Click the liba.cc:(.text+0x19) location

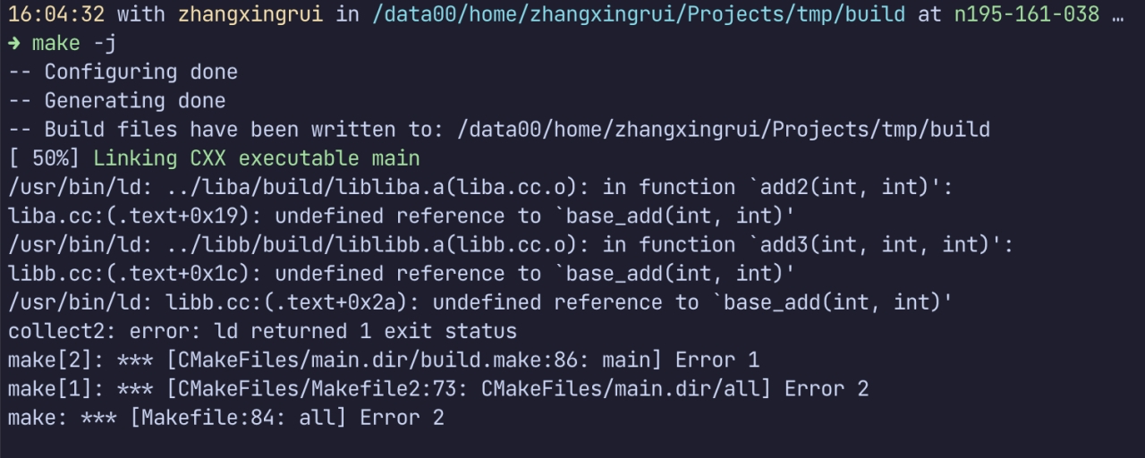click(x=135, y=216)
